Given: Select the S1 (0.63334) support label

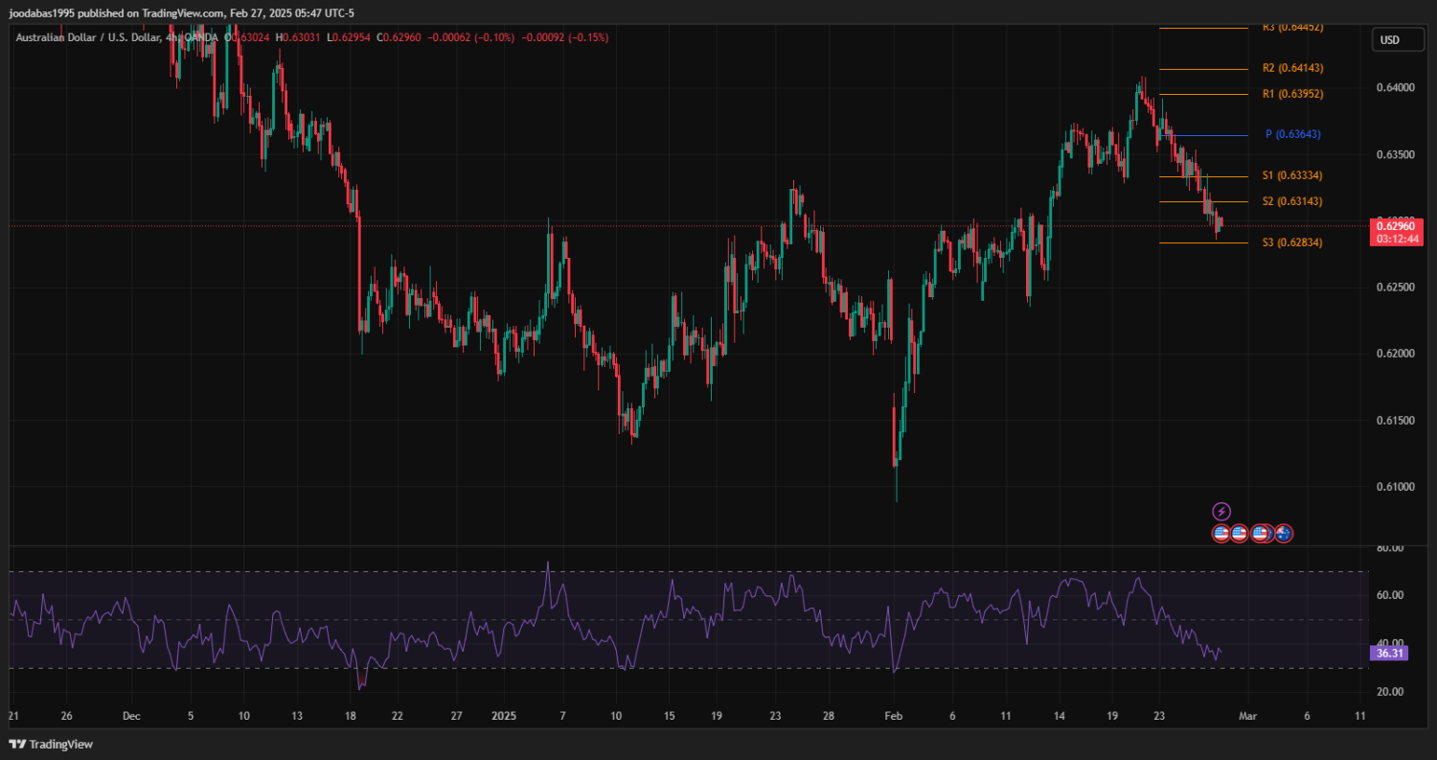Looking at the screenshot, I should coord(1292,175).
